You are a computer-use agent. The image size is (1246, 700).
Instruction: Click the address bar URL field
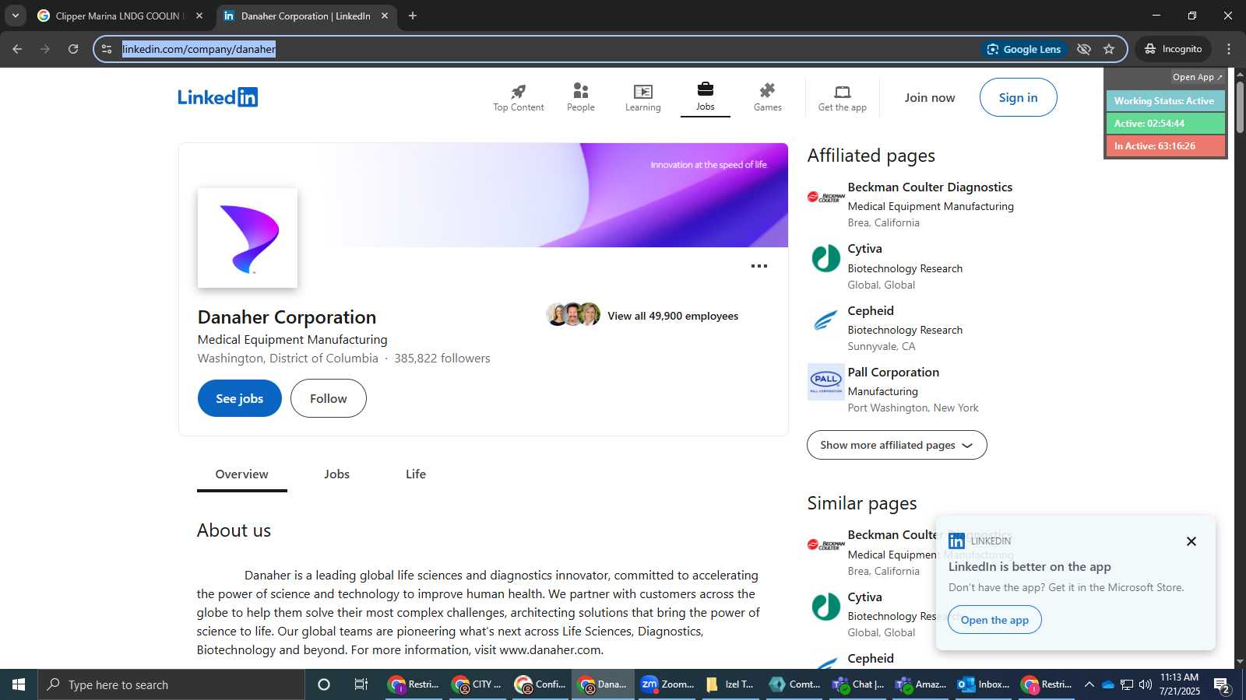(545, 49)
